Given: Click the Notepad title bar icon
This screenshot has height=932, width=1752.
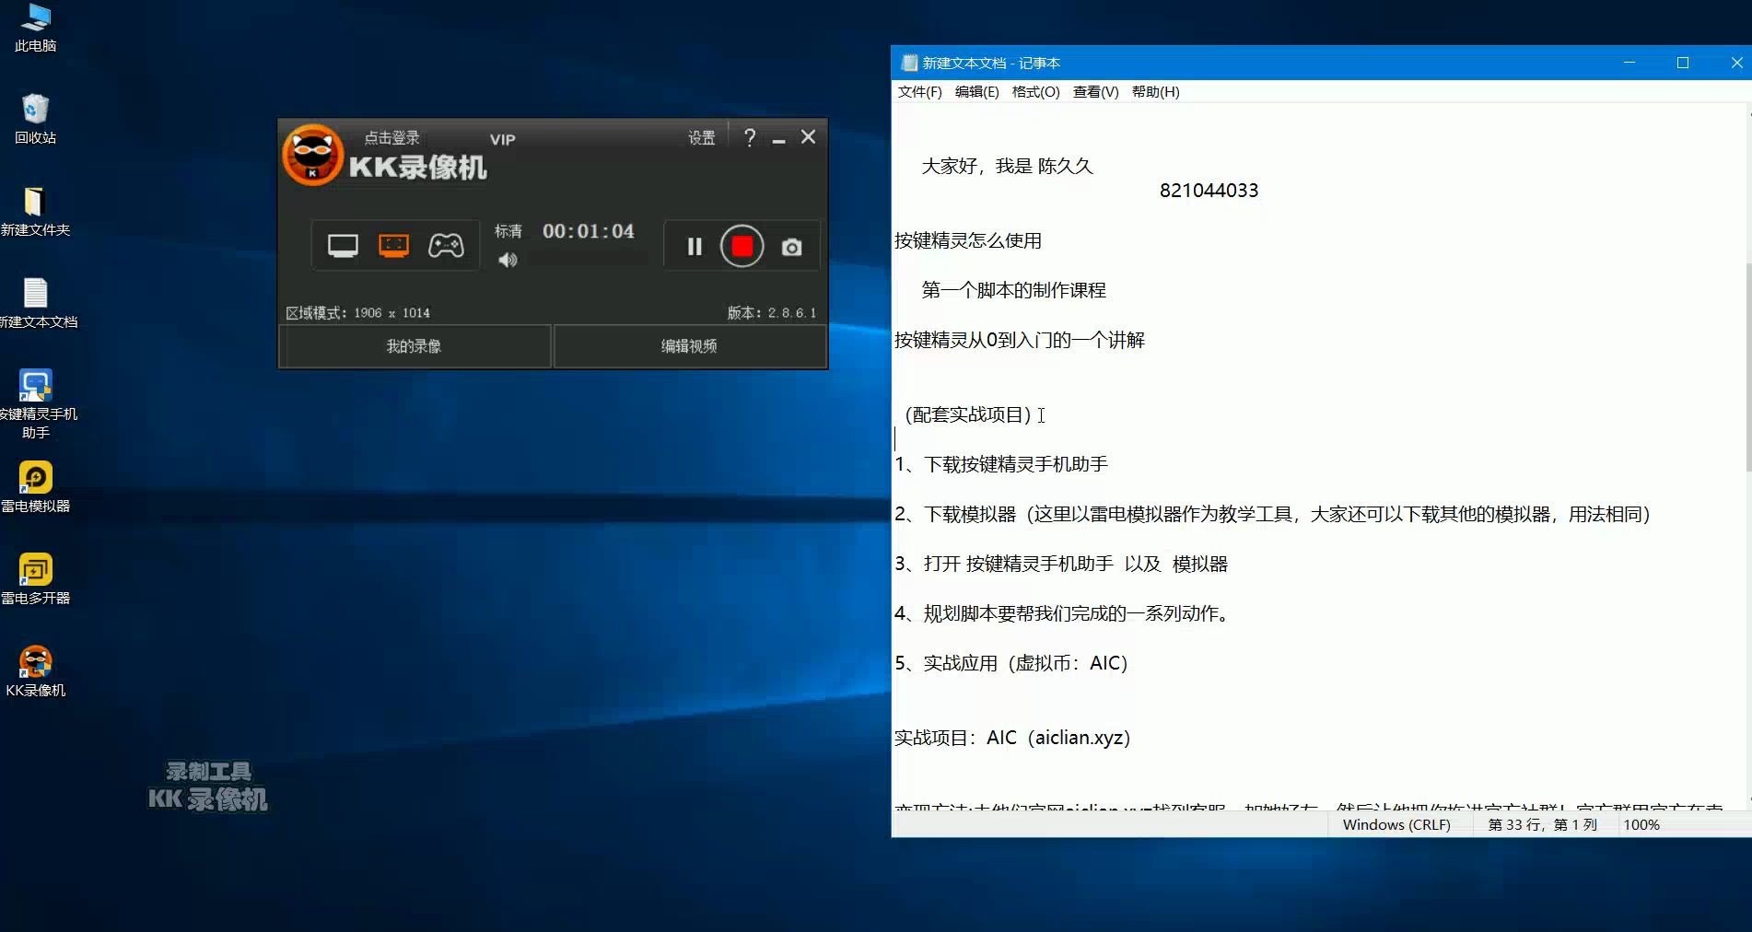Looking at the screenshot, I should click(x=909, y=63).
